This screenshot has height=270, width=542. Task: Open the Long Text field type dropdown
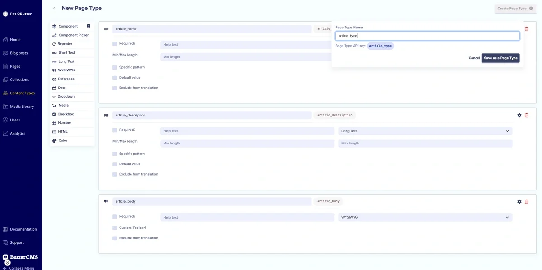pyautogui.click(x=425, y=131)
